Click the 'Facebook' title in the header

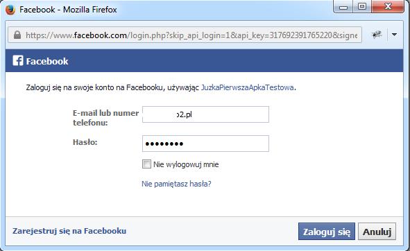click(x=47, y=62)
